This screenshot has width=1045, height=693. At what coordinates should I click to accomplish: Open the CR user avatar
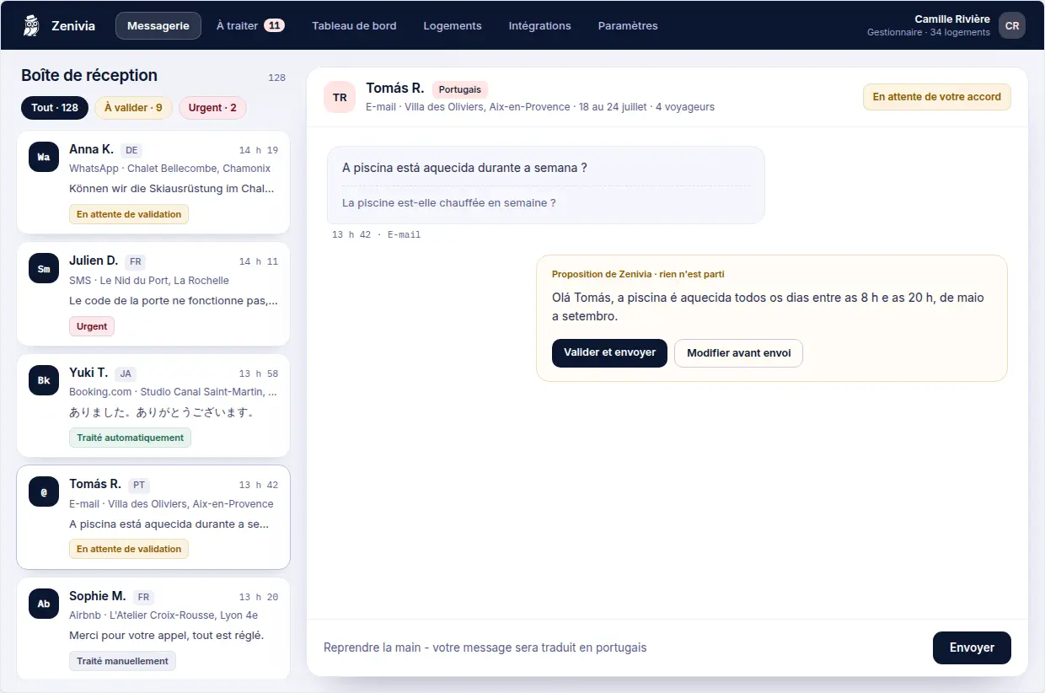[x=1012, y=25]
